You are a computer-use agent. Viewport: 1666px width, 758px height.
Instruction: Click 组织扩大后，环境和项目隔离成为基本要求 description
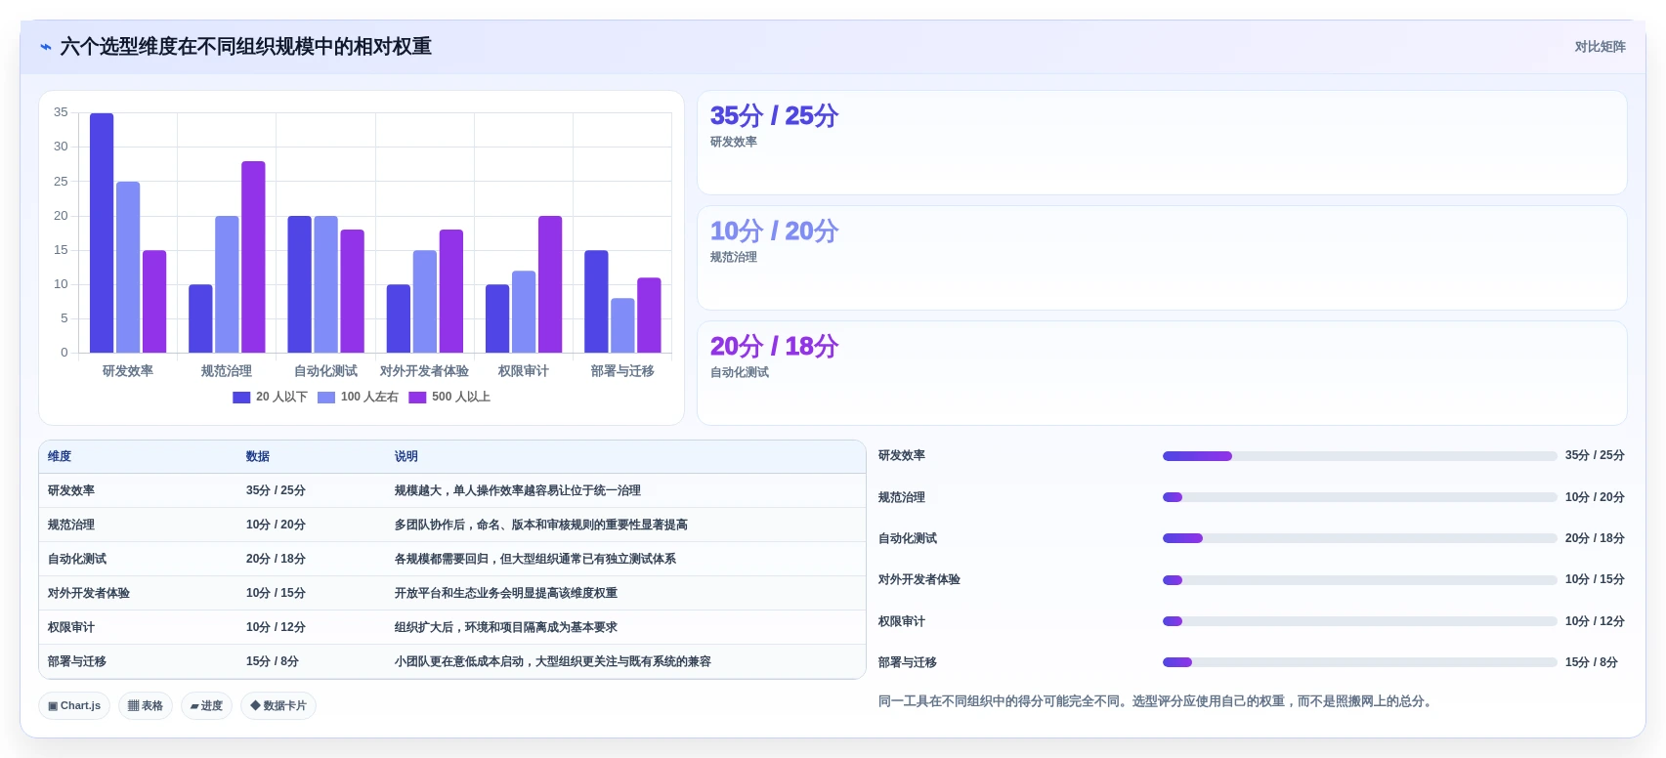click(x=506, y=627)
